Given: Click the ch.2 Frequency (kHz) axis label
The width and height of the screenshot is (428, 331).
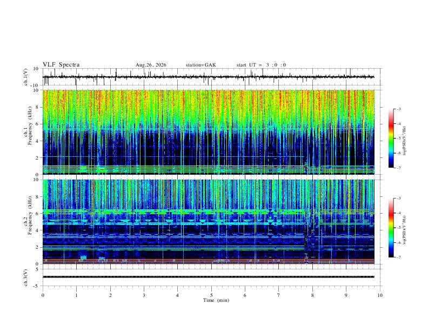Looking at the screenshot, I should pos(28,222).
